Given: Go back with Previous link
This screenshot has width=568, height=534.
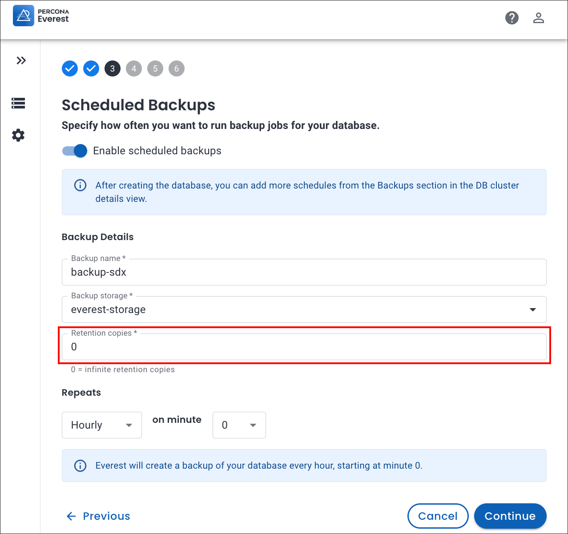Looking at the screenshot, I should (x=98, y=516).
